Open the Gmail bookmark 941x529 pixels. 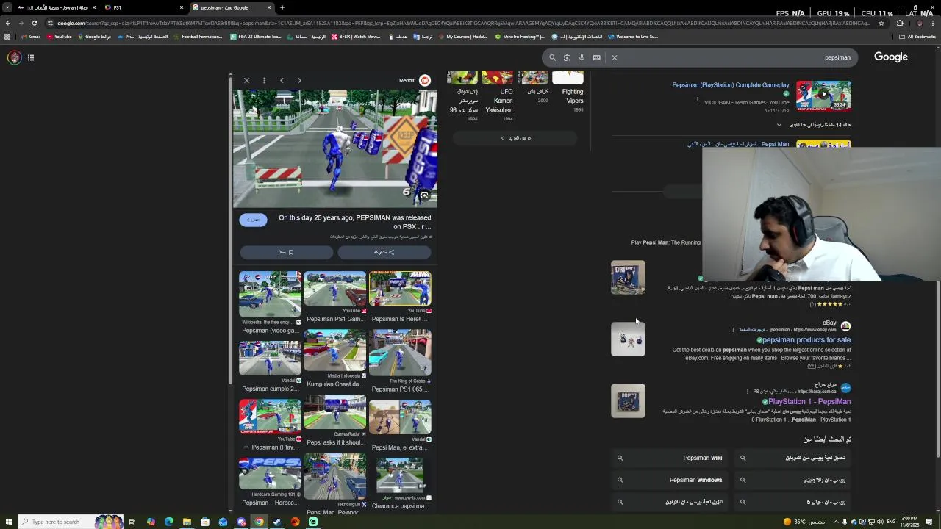tap(31, 37)
